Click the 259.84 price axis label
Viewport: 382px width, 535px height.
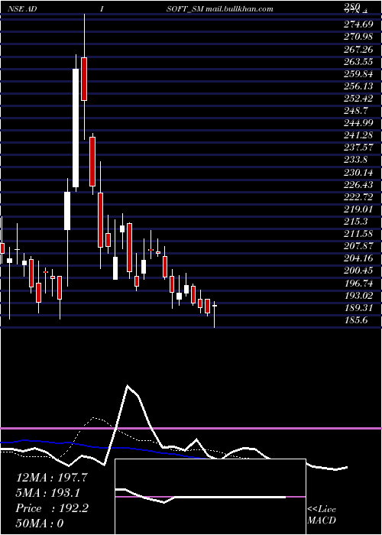click(x=358, y=73)
